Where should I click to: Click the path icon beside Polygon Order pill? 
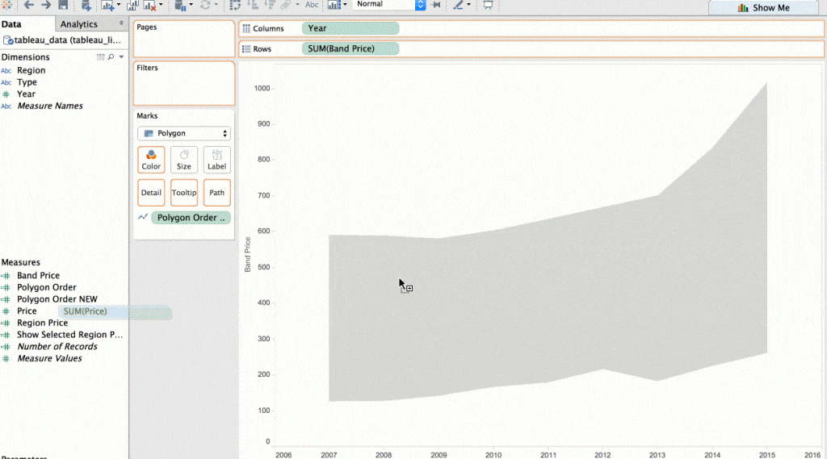point(142,217)
